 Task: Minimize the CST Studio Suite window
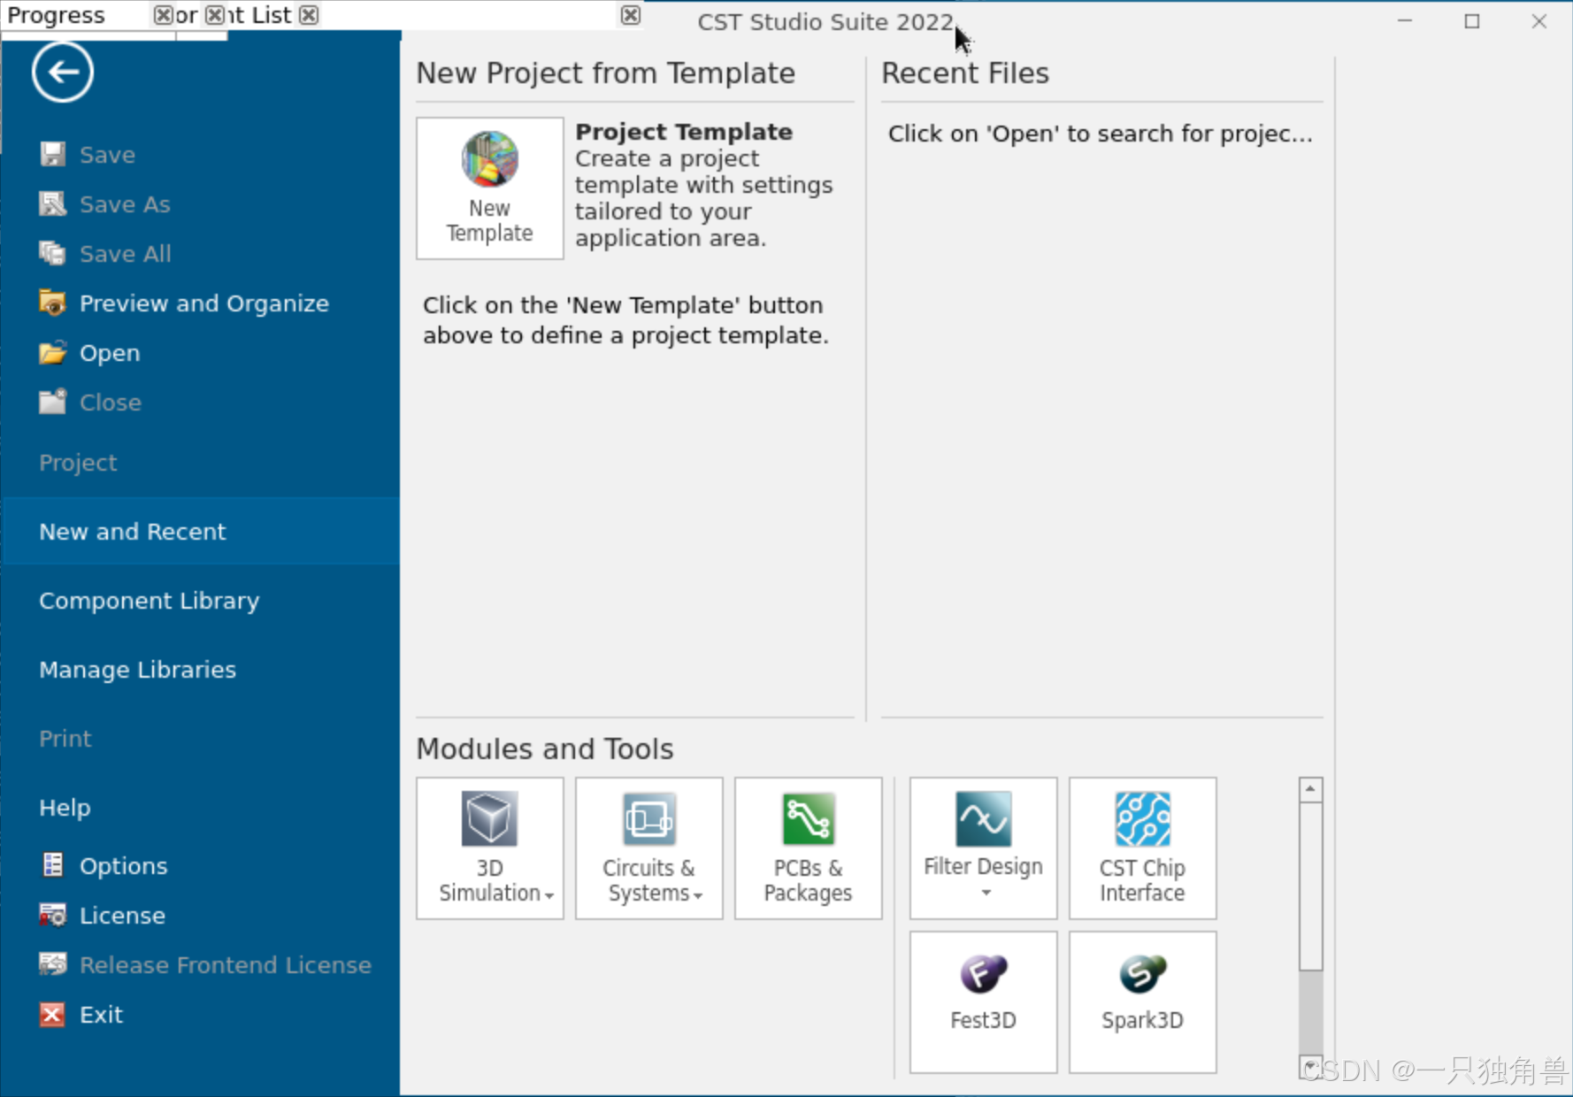click(x=1405, y=21)
